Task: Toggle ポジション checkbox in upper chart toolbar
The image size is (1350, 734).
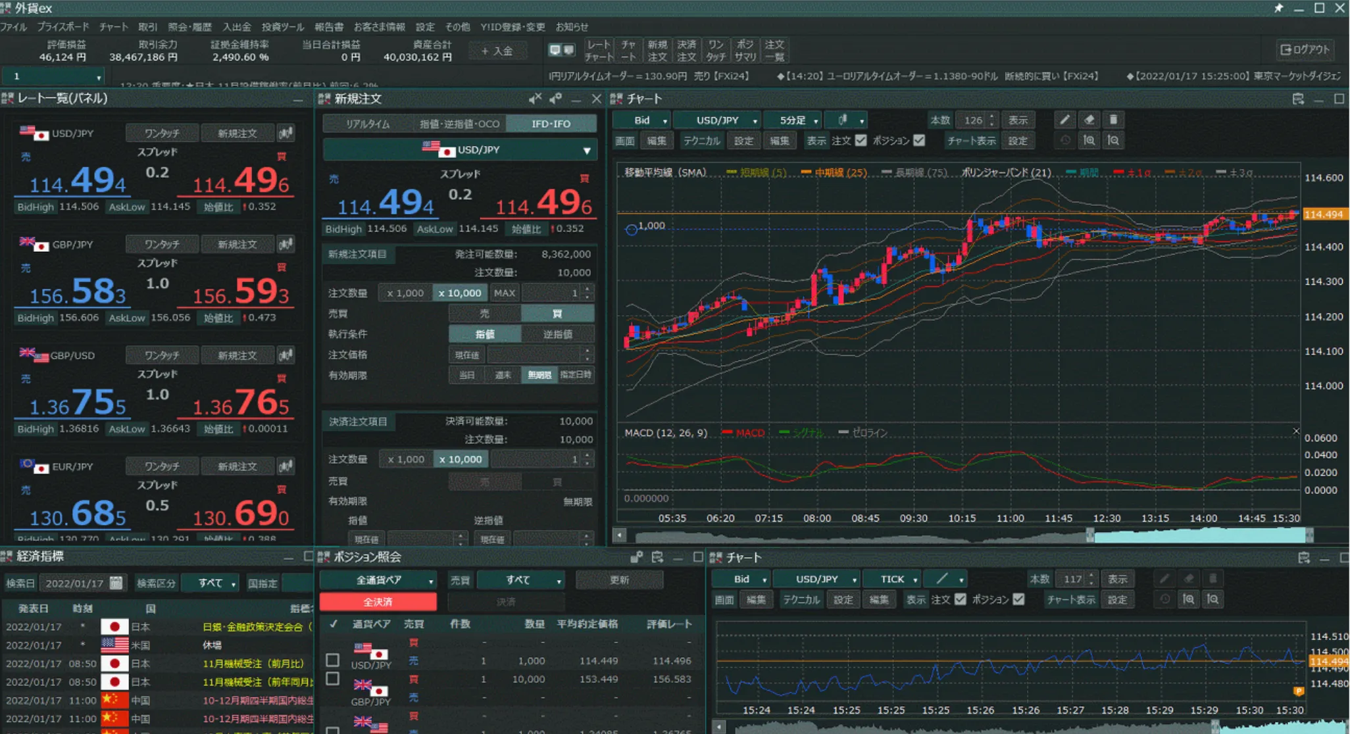Action: 919,140
